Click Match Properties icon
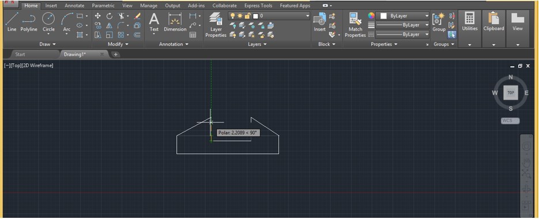 (355, 25)
